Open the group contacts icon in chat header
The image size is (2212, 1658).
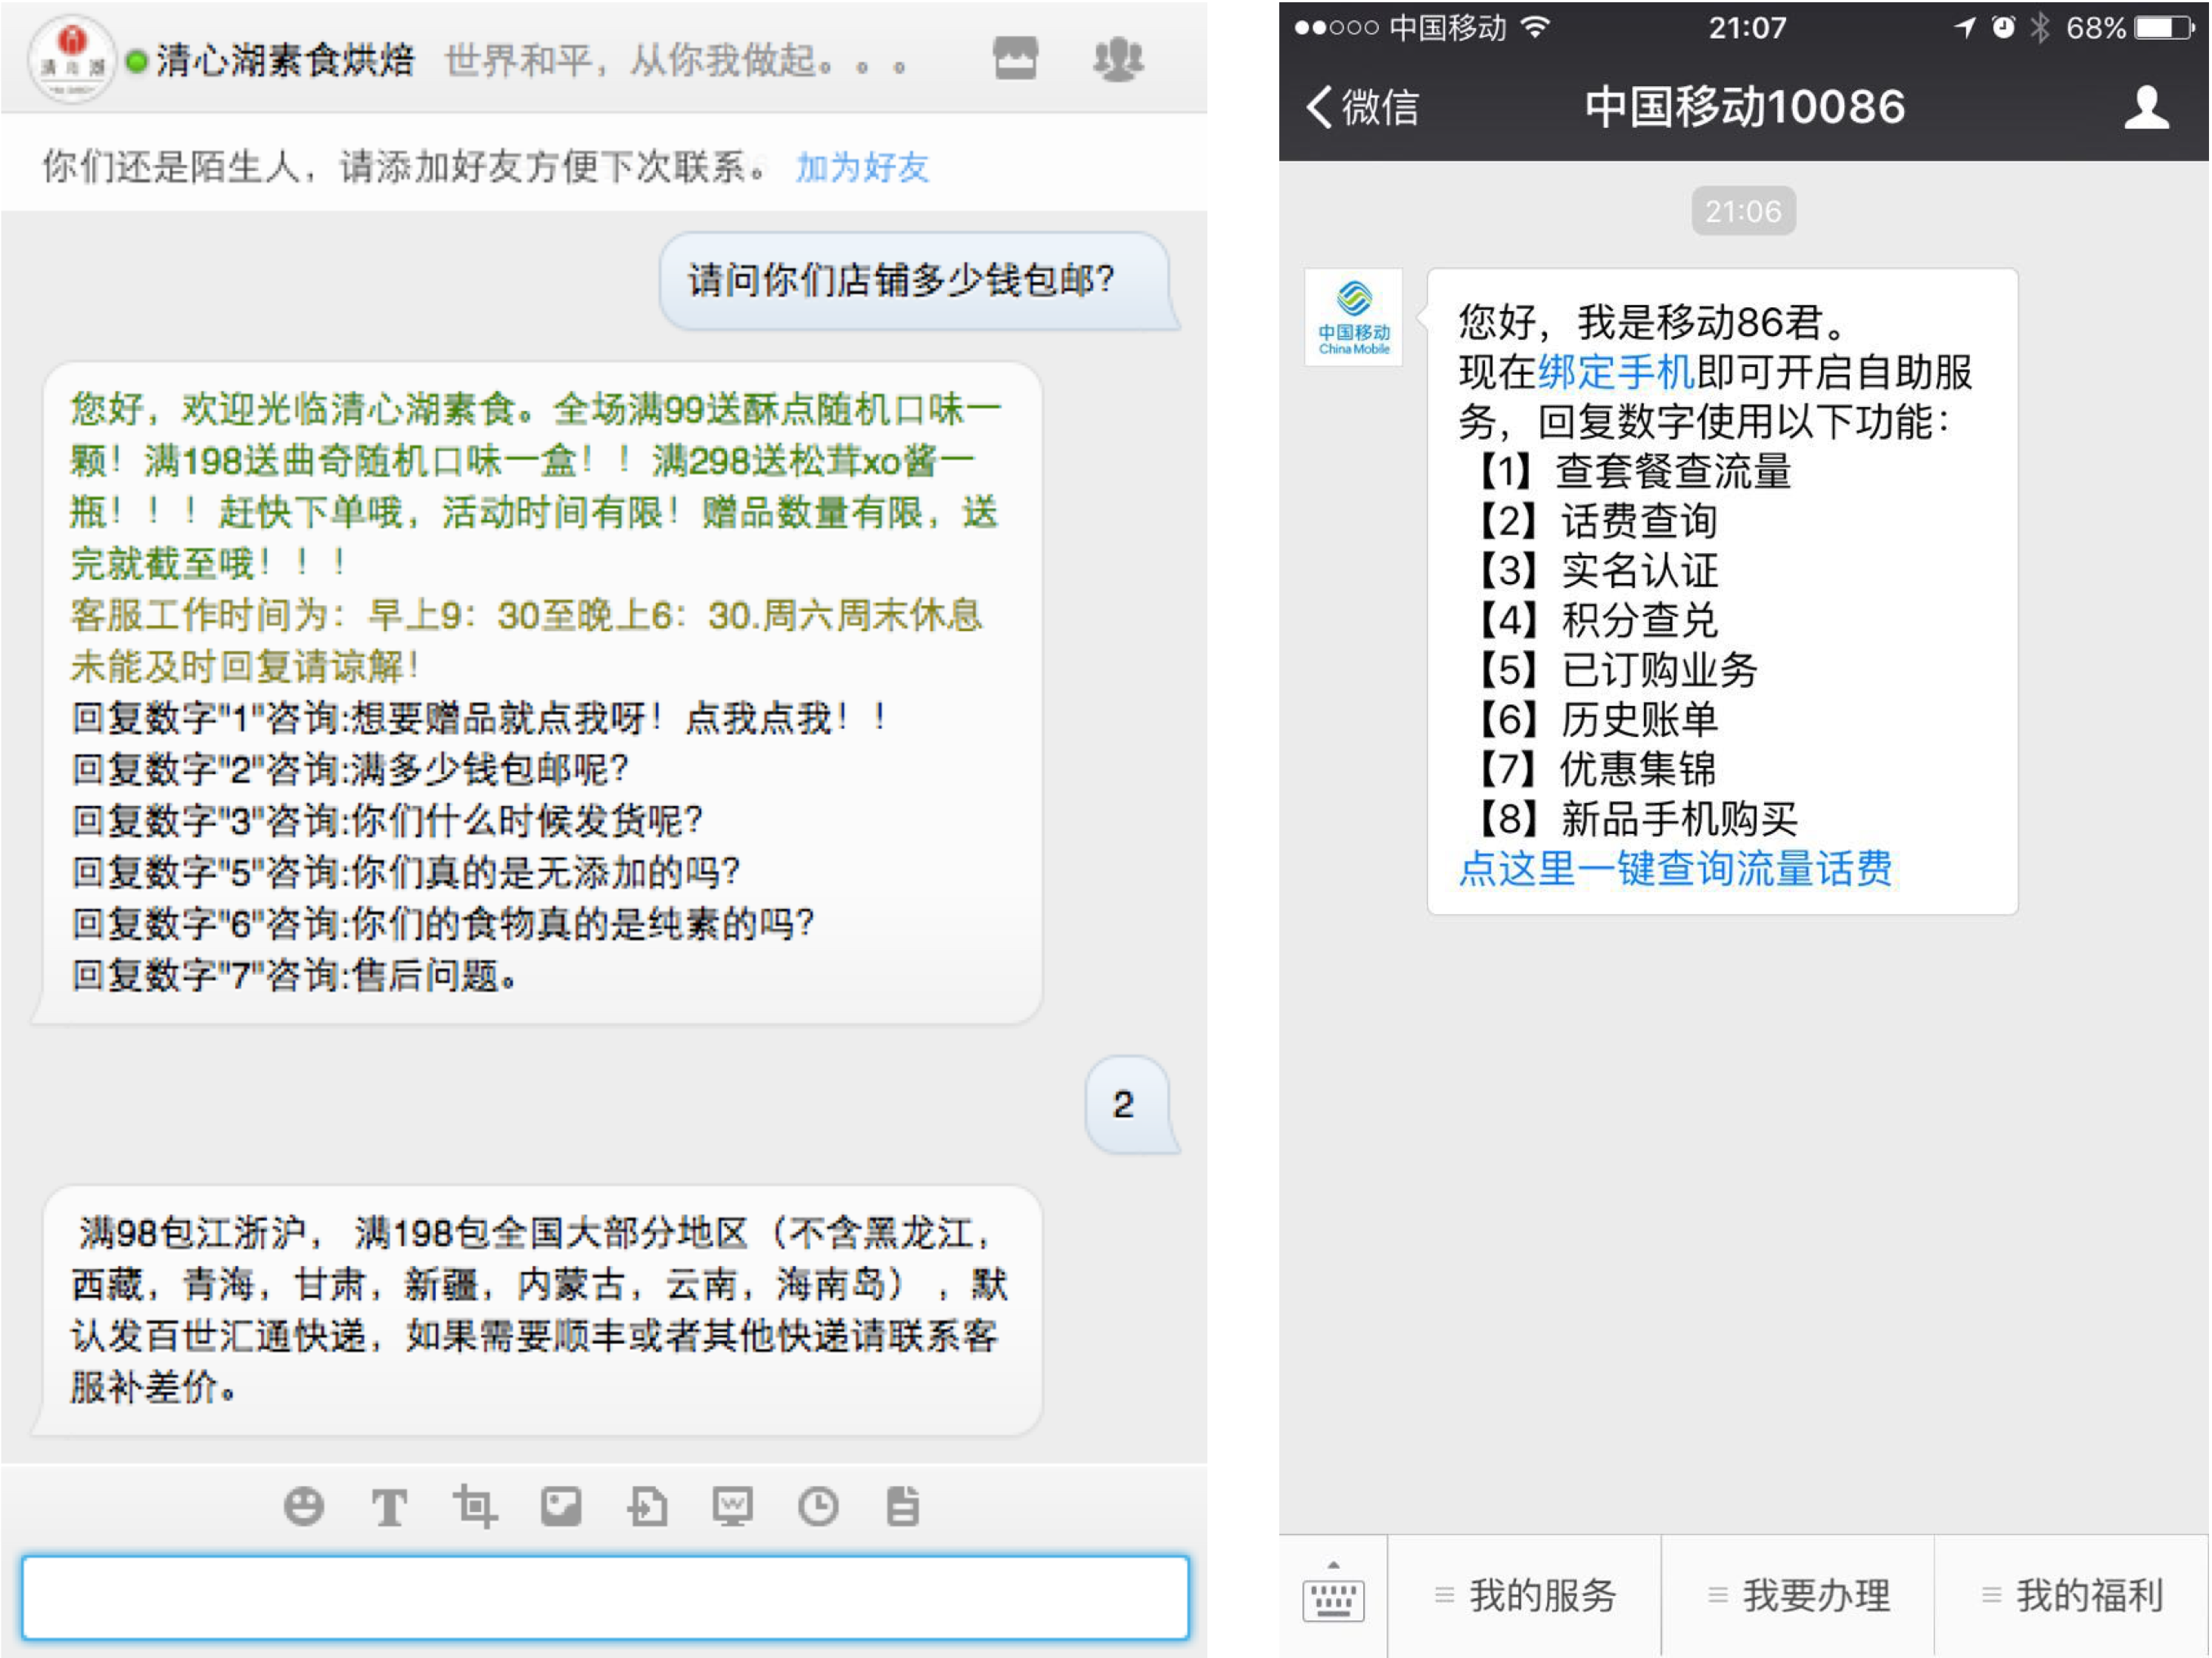pyautogui.click(x=1118, y=59)
